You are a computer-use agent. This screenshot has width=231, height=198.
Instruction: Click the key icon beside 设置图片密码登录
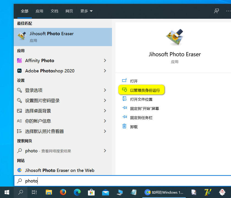tap(20, 100)
